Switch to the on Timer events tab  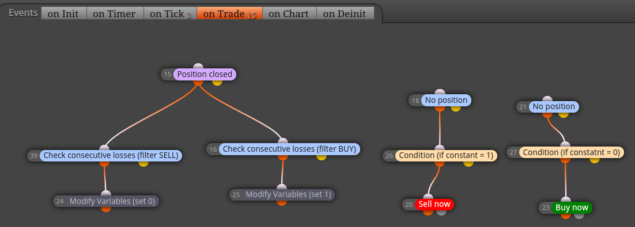pos(115,13)
